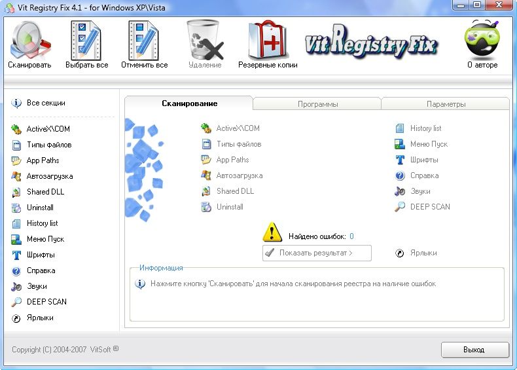
Task: Click the Типы файлов sidebar icon
Action: click(x=16, y=145)
